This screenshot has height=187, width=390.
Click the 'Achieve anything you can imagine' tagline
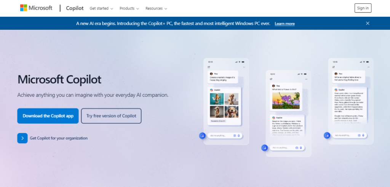pyautogui.click(x=93, y=95)
